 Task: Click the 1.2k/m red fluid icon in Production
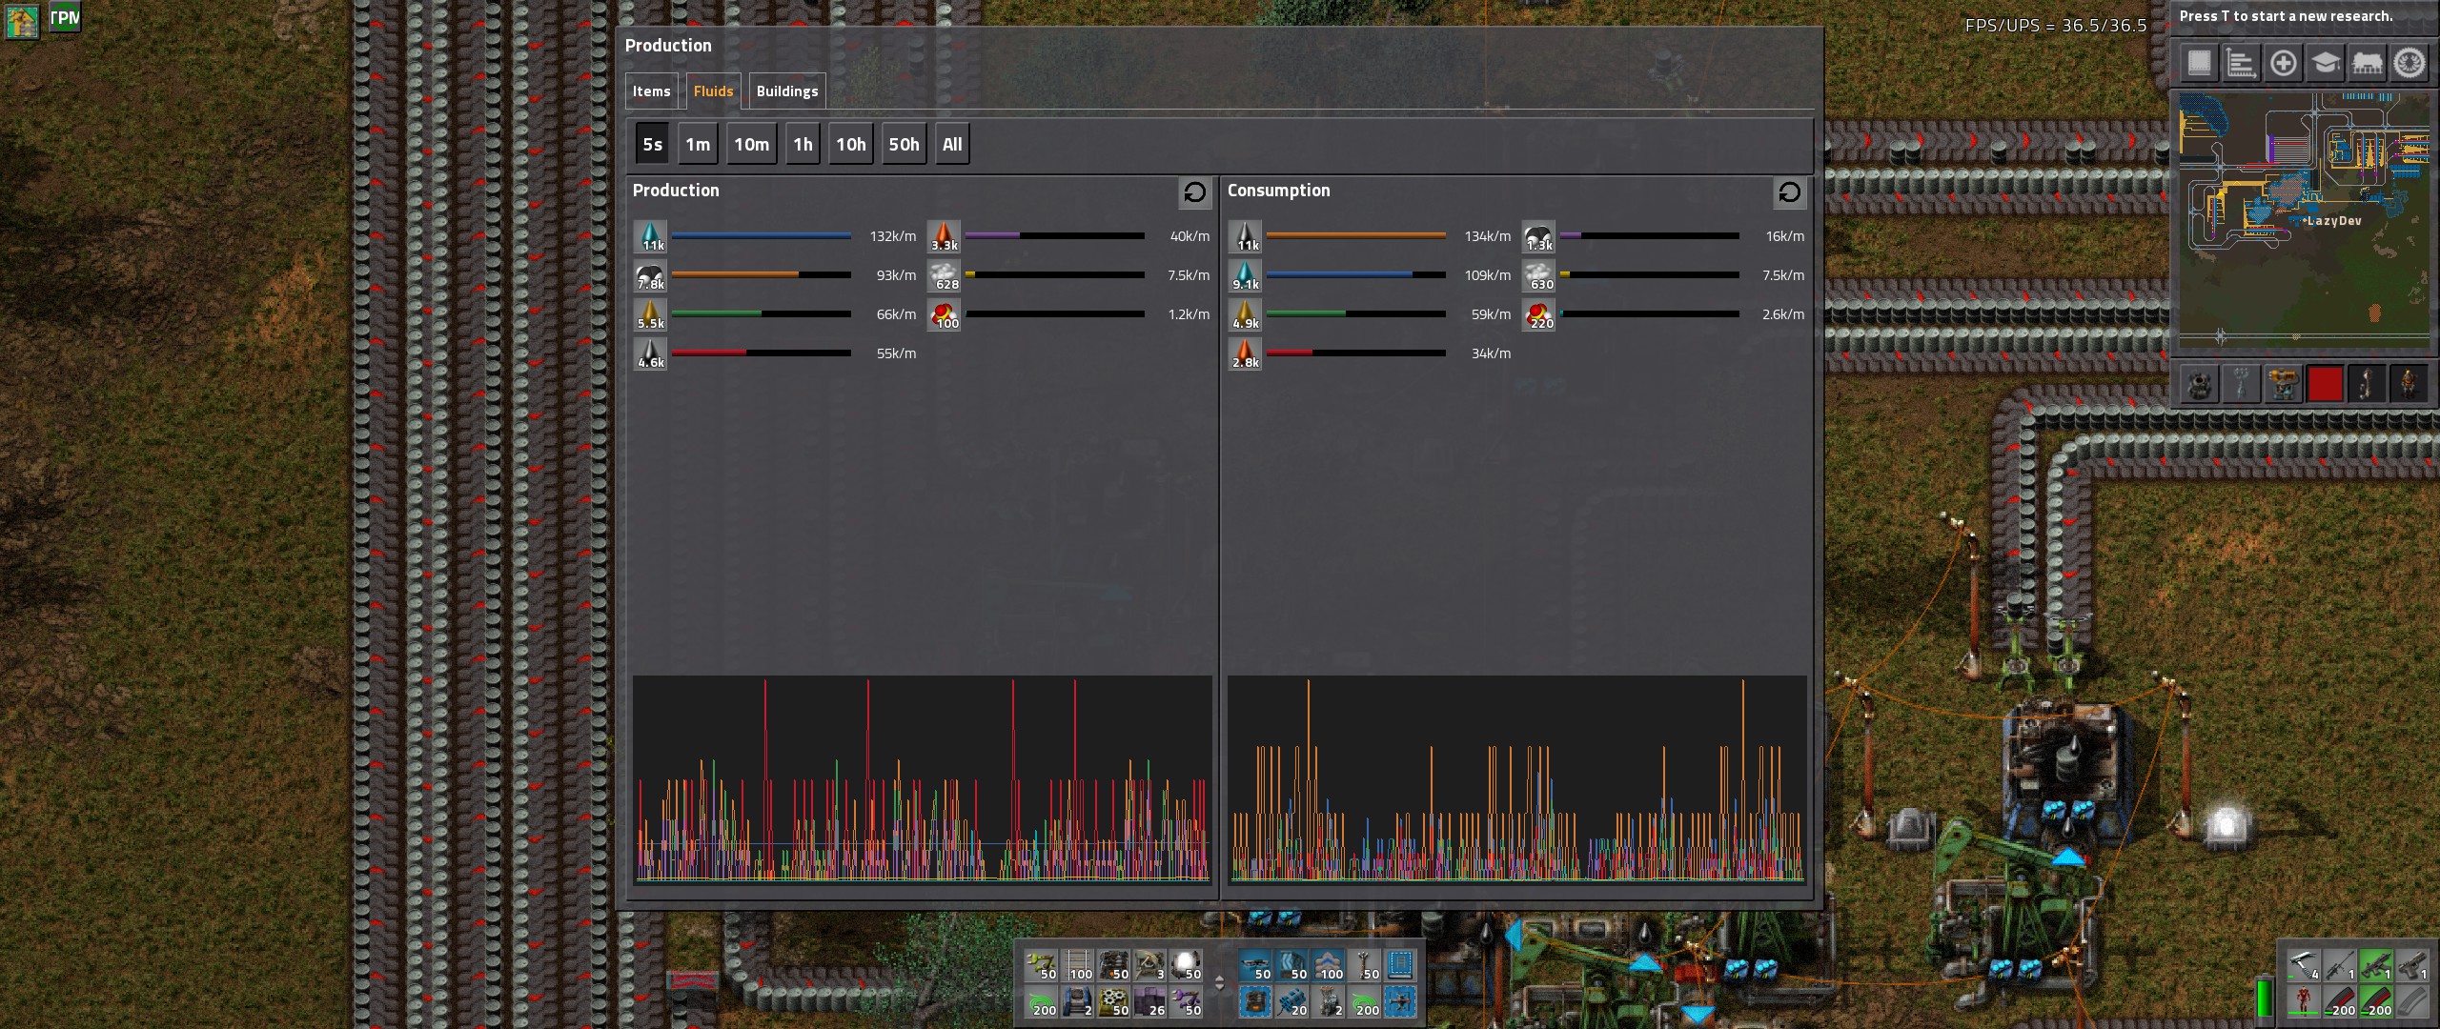coord(945,314)
